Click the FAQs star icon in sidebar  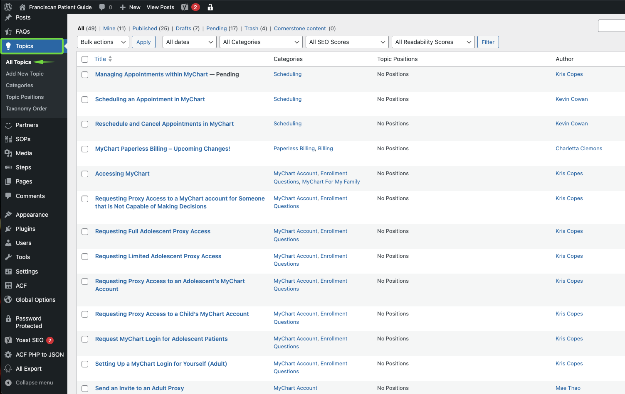(8, 32)
